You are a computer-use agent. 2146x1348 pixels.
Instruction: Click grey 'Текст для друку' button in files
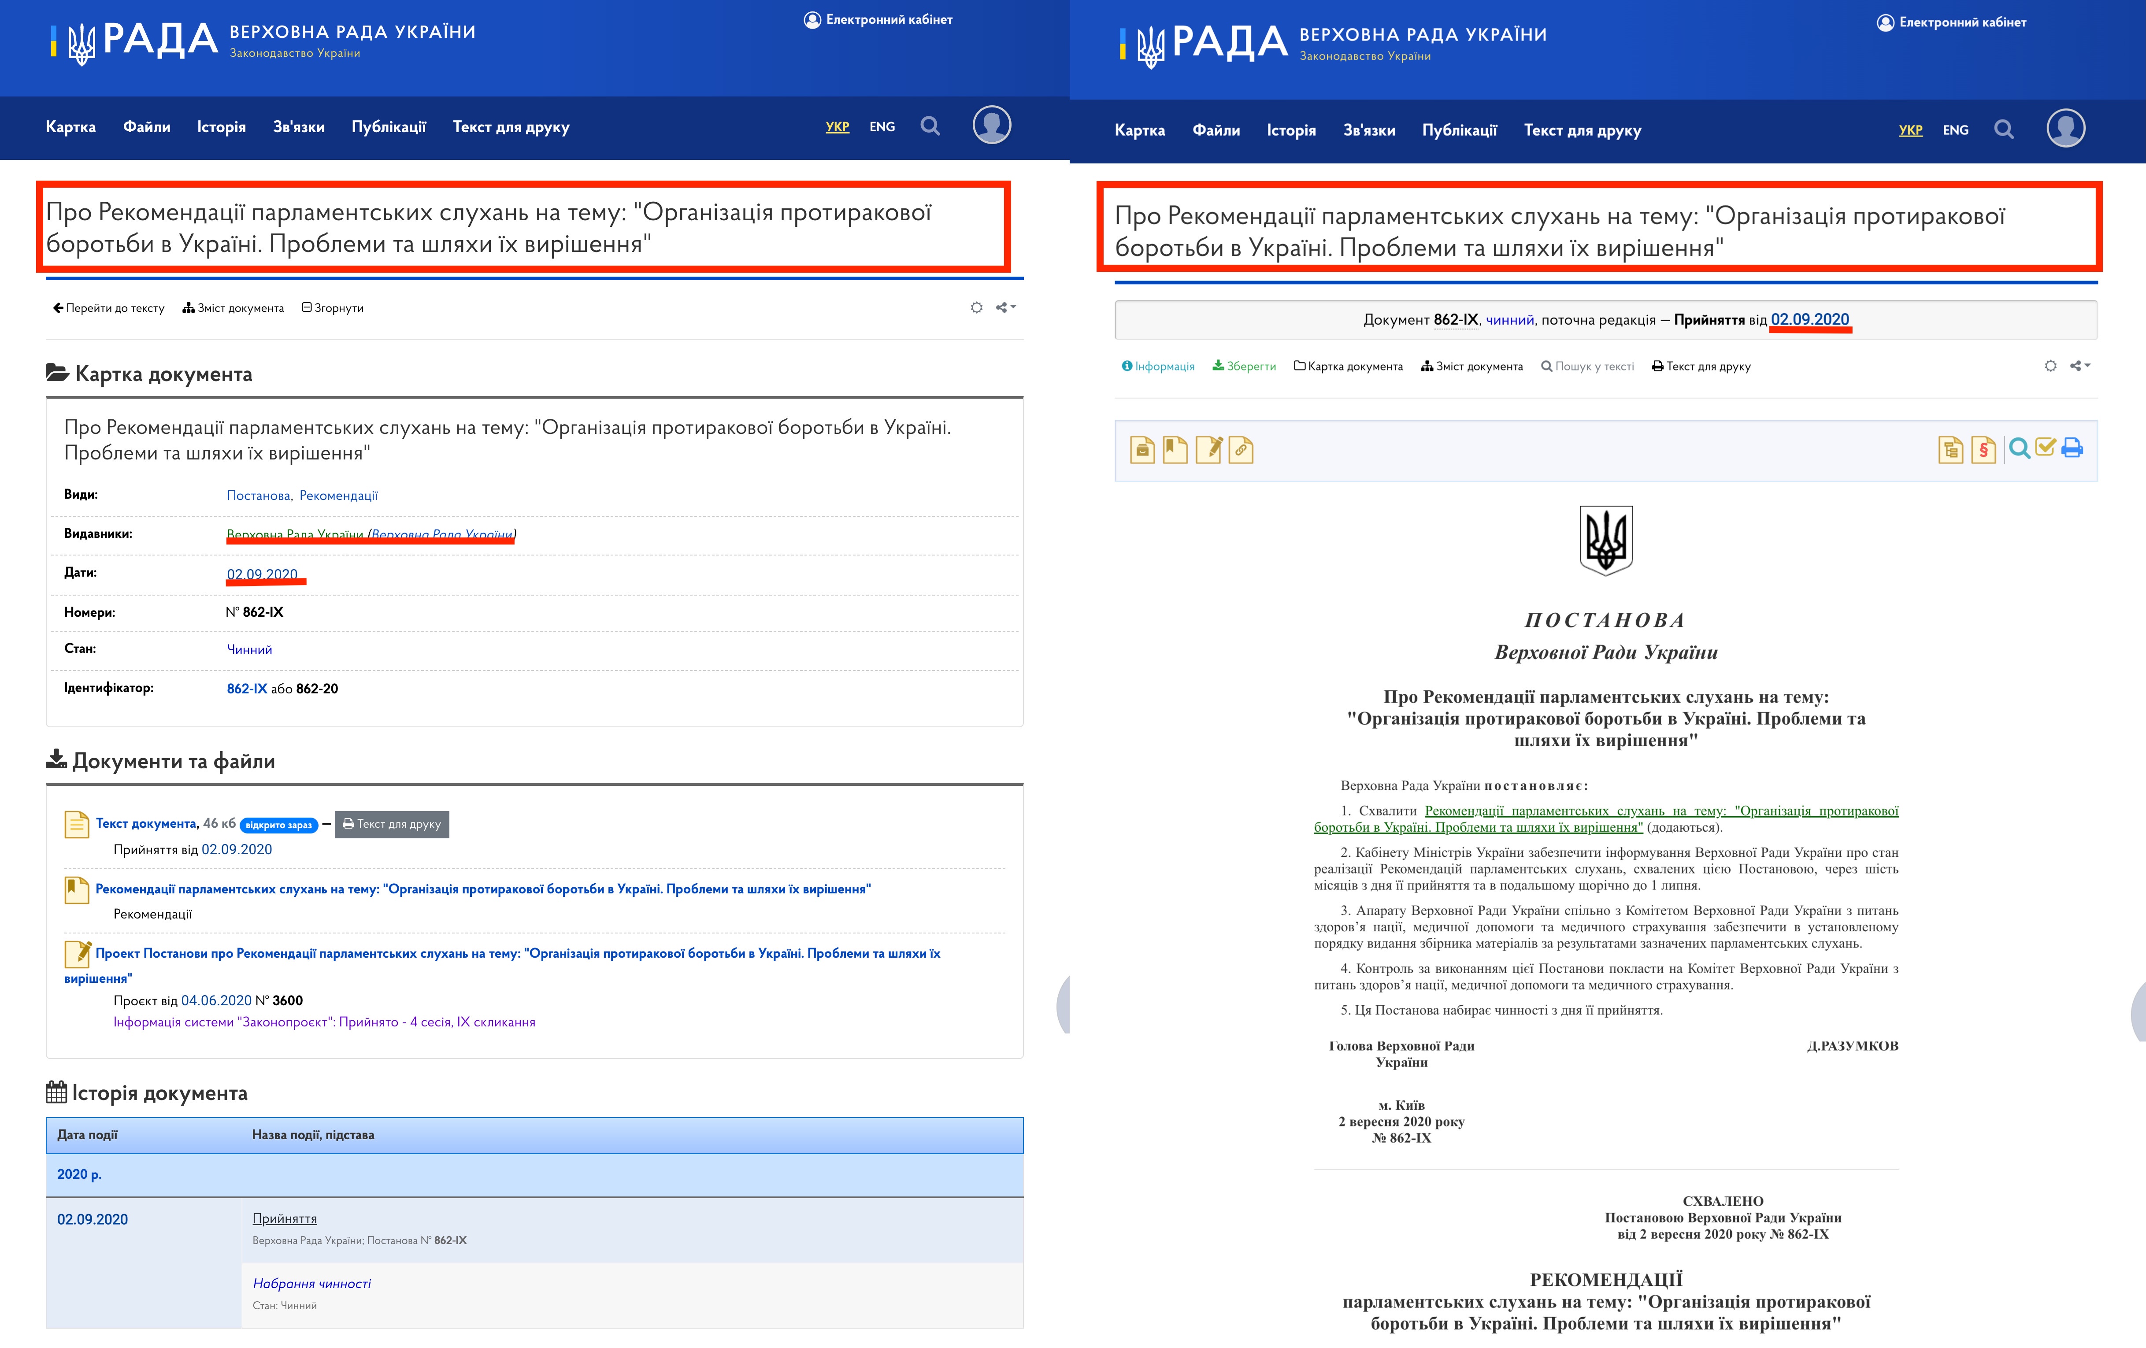click(x=392, y=824)
